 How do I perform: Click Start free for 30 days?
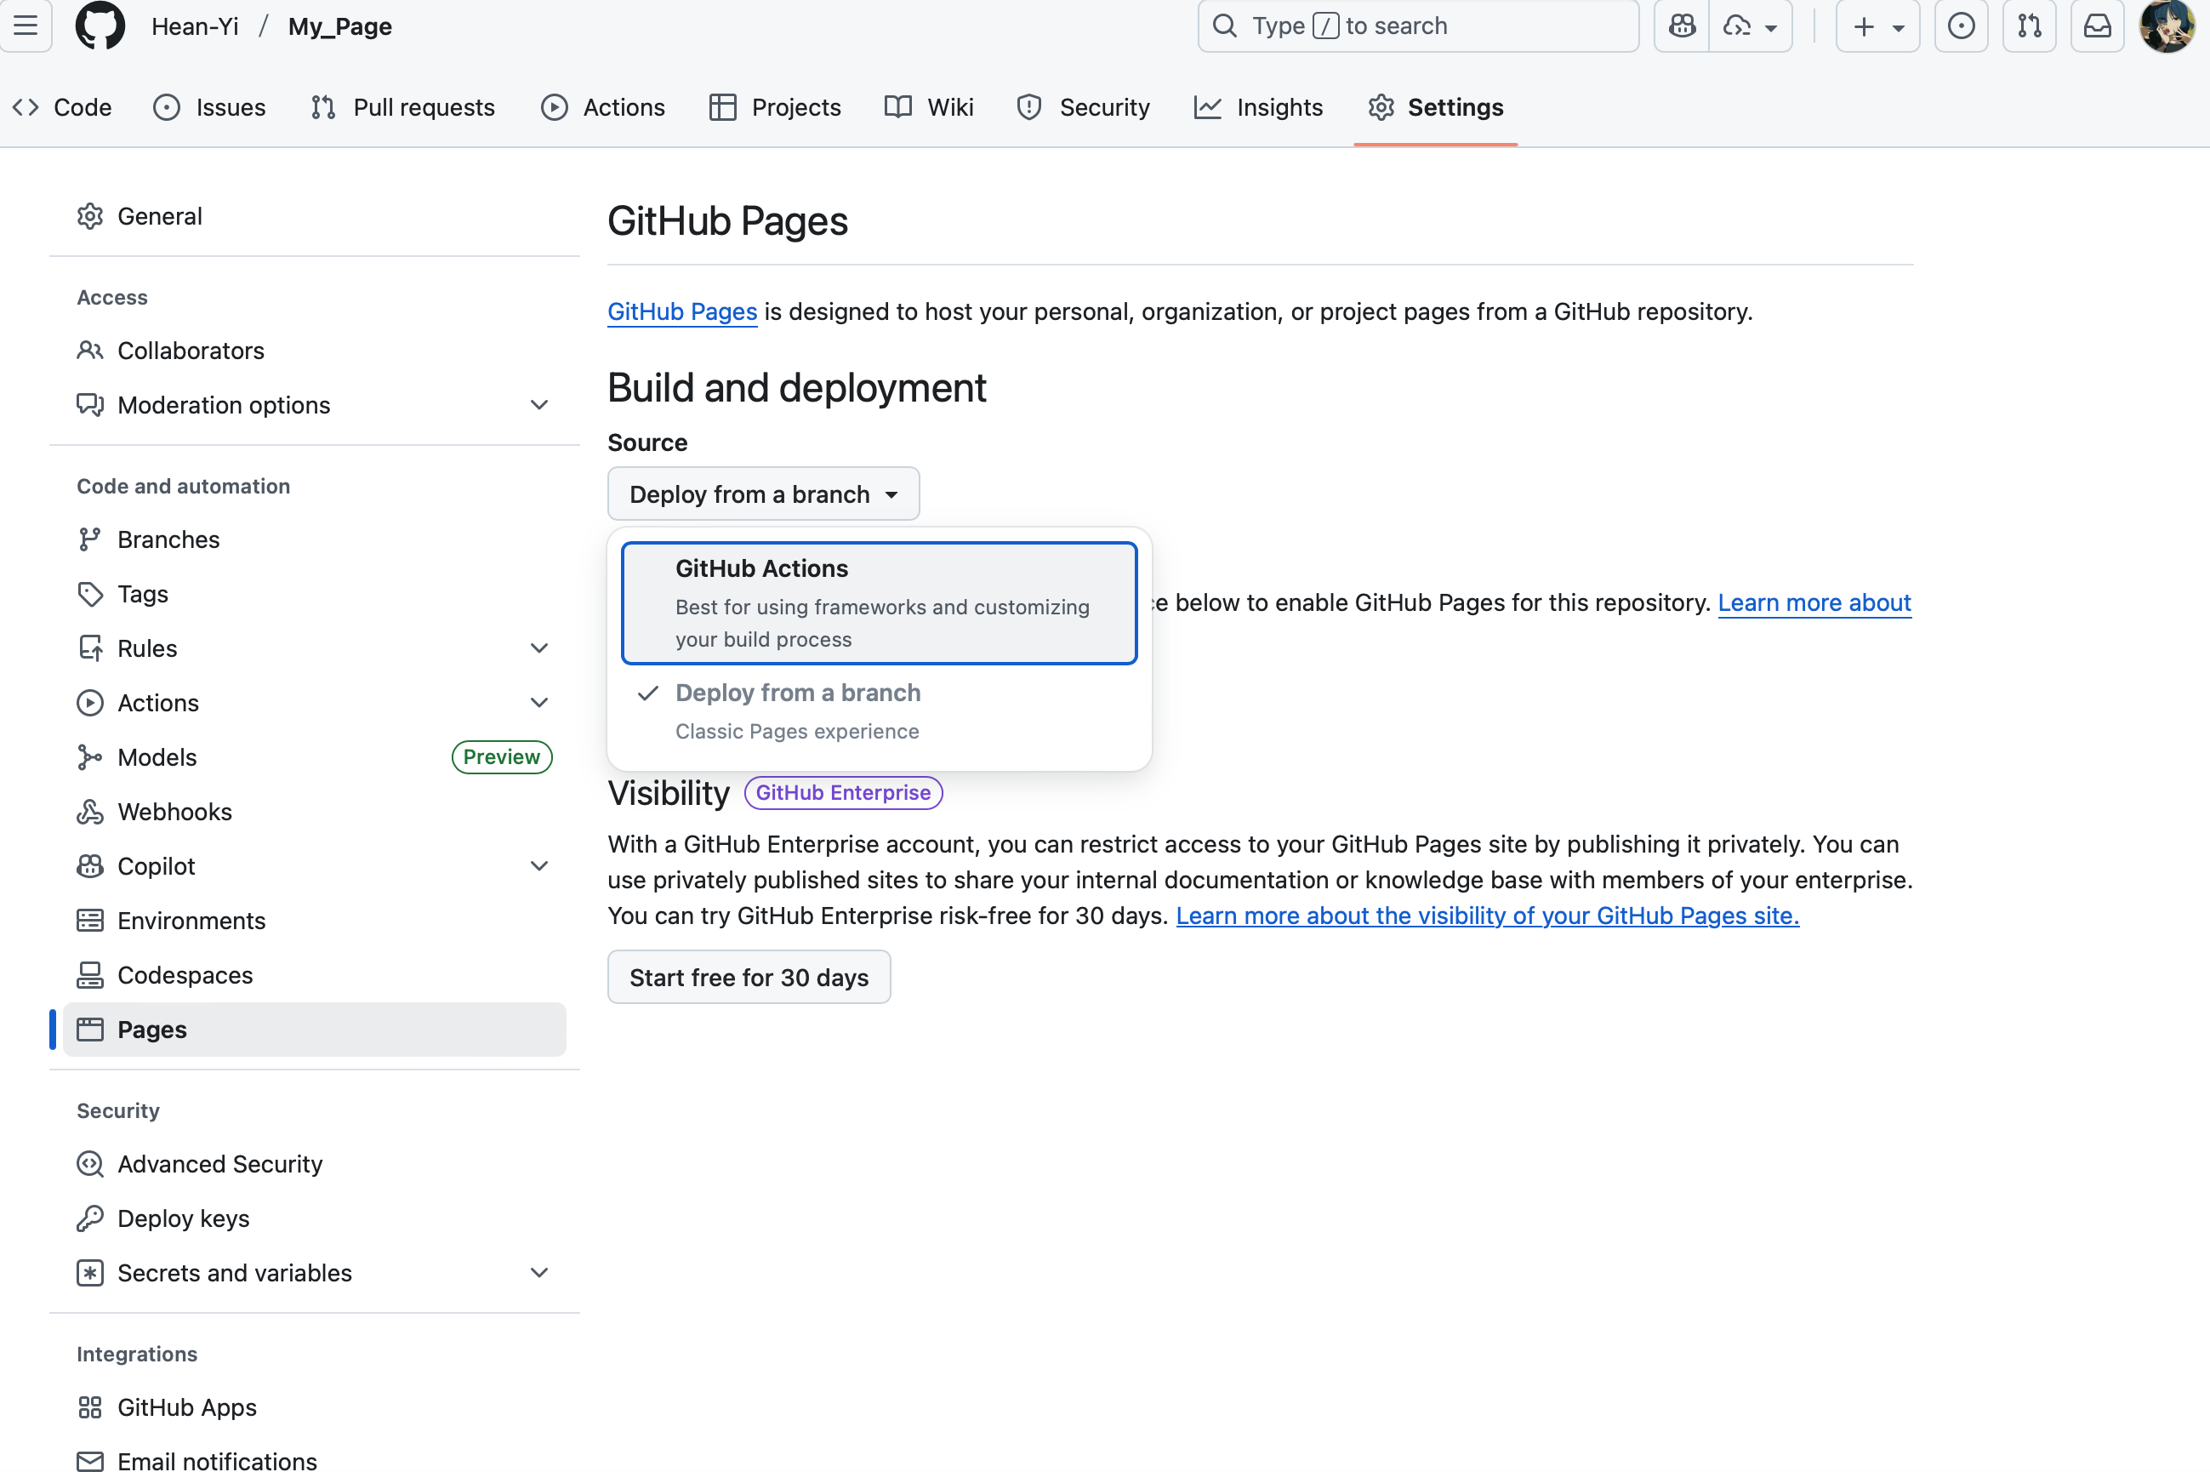tap(748, 978)
